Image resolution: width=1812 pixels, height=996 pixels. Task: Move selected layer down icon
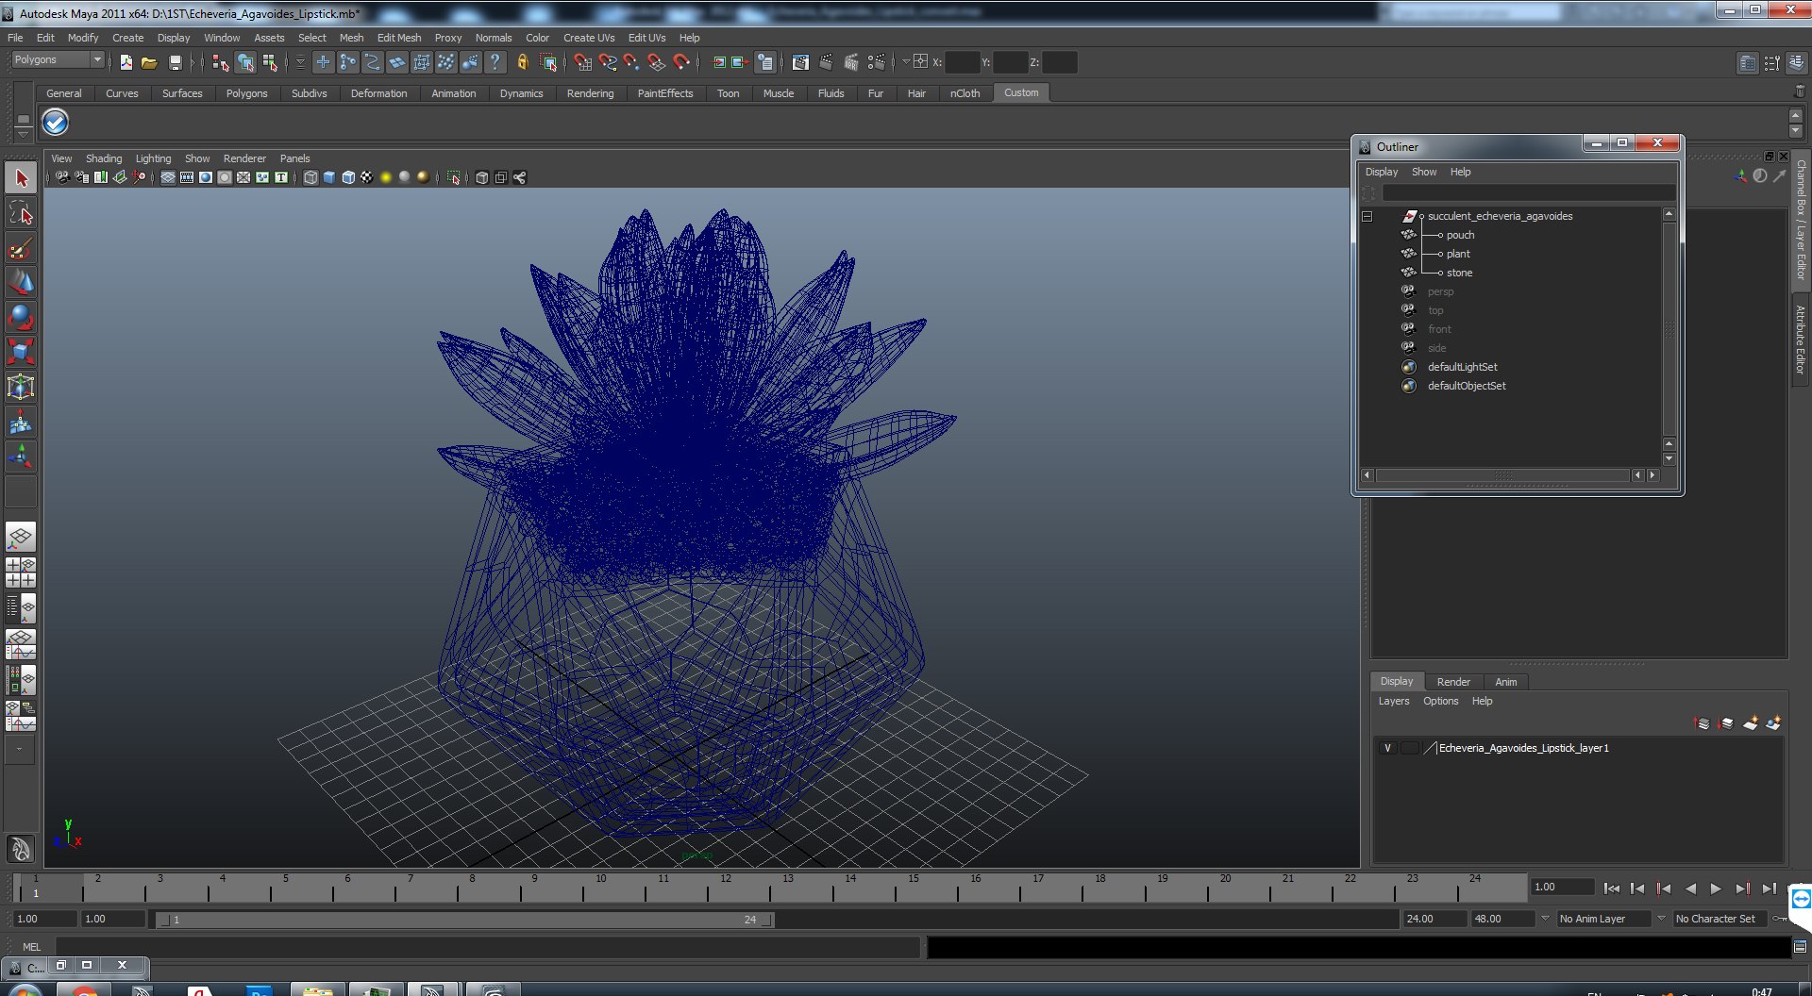(x=1726, y=723)
